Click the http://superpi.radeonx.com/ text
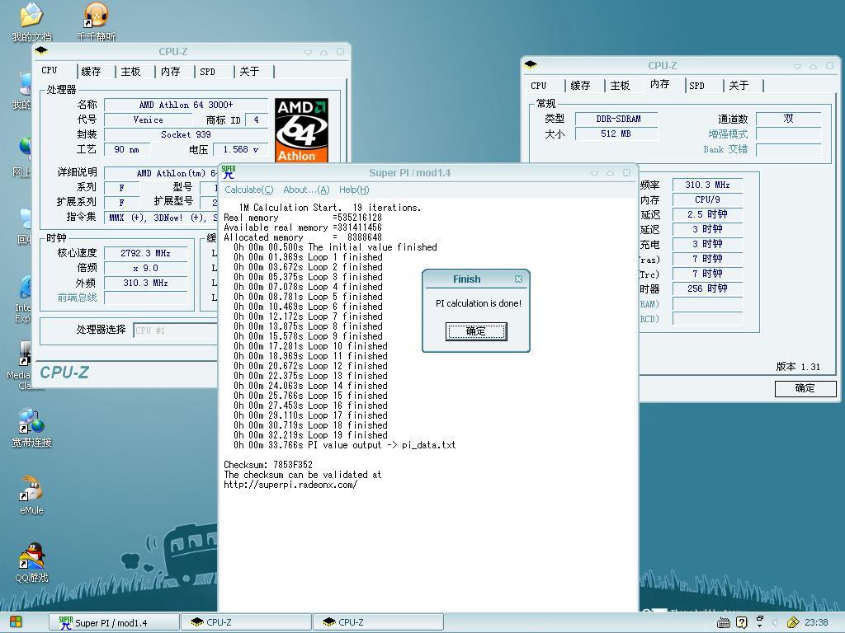Image resolution: width=845 pixels, height=633 pixels. [290, 485]
